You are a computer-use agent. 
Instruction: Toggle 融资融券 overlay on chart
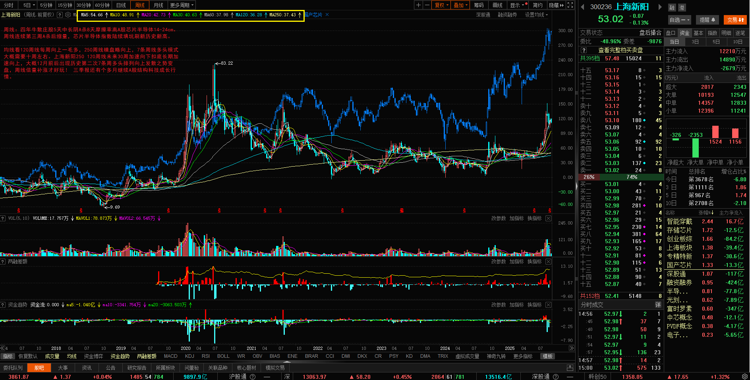point(507,15)
